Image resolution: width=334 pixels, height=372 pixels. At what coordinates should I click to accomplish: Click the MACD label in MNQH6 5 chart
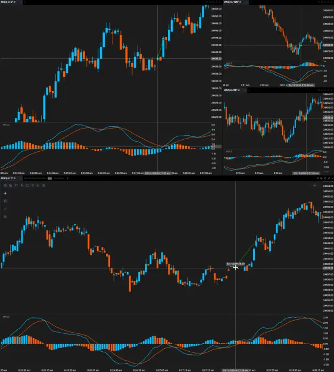pyautogui.click(x=6, y=124)
